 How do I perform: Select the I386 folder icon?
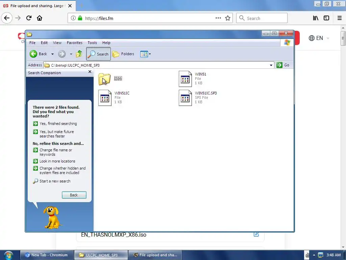[x=104, y=79]
